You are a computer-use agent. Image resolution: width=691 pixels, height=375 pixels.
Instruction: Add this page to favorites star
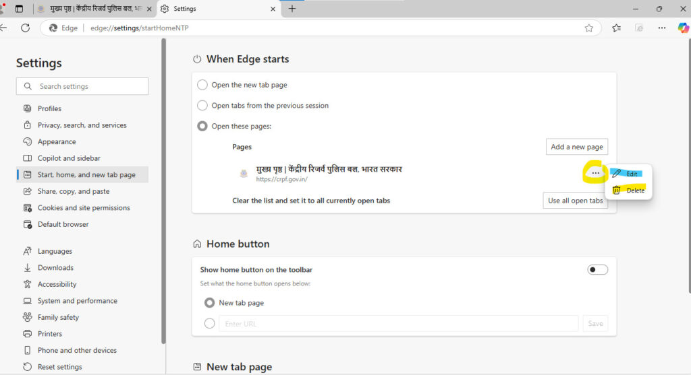pyautogui.click(x=588, y=28)
